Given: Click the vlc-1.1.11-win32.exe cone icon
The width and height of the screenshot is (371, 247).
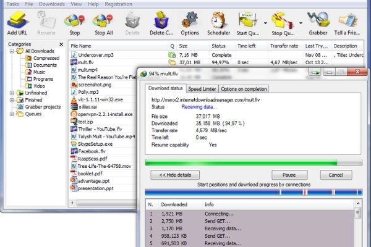Looking at the screenshot, I should pos(74,99).
